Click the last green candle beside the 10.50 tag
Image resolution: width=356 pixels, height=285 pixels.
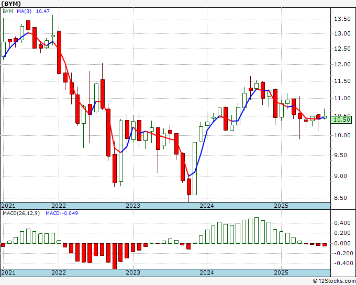click(325, 117)
